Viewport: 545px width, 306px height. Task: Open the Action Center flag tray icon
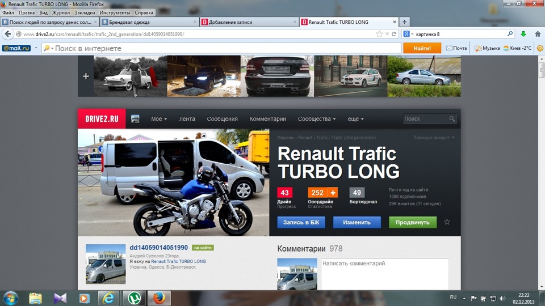tap(473, 299)
